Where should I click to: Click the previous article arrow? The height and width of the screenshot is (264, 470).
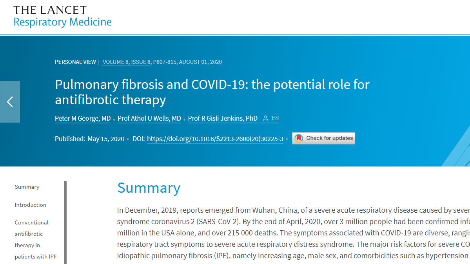[x=10, y=102]
